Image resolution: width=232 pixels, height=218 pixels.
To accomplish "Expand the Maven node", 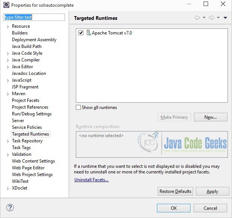I will 8,94.
